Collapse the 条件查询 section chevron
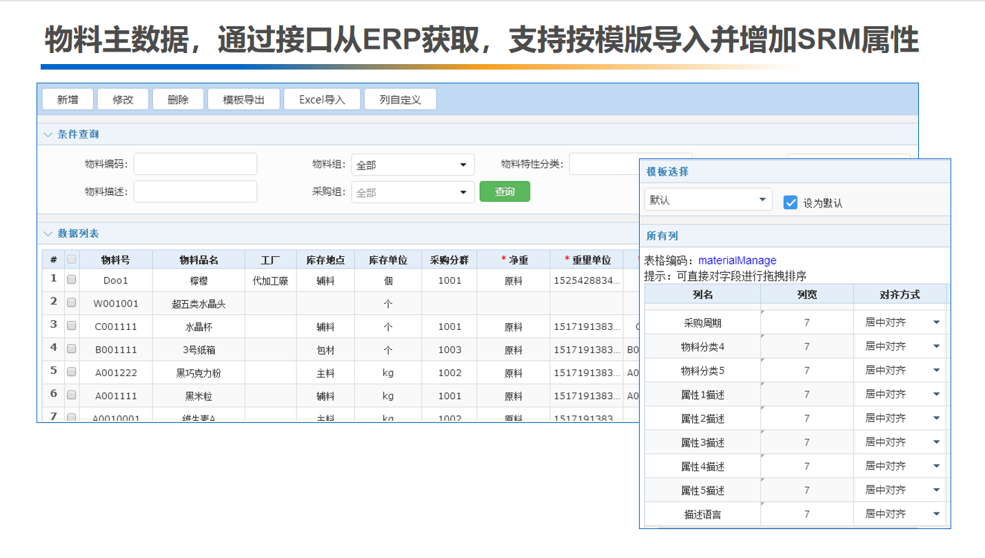The height and width of the screenshot is (558, 985). coord(48,134)
